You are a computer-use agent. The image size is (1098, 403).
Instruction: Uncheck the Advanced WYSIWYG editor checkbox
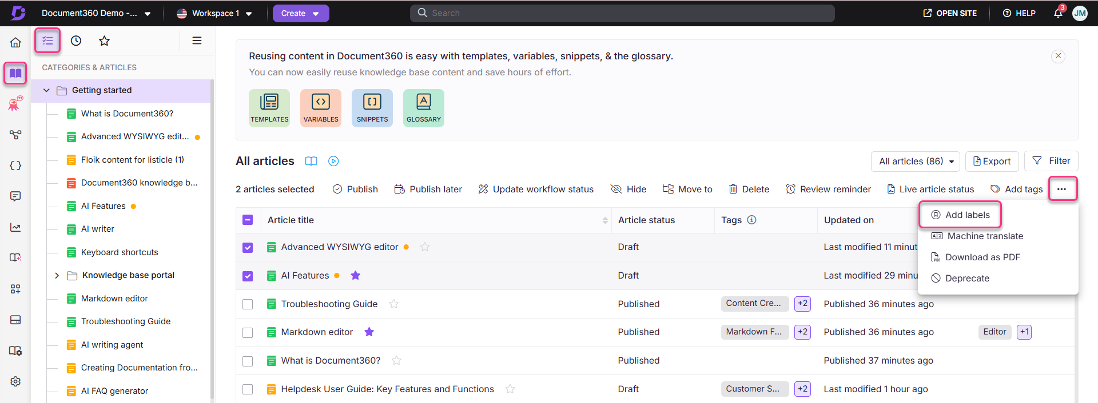click(248, 247)
